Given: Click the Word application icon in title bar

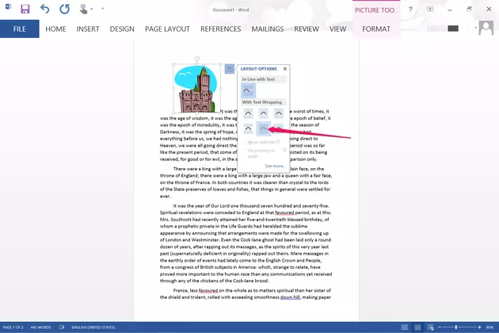Looking at the screenshot, I should tap(8, 6).
